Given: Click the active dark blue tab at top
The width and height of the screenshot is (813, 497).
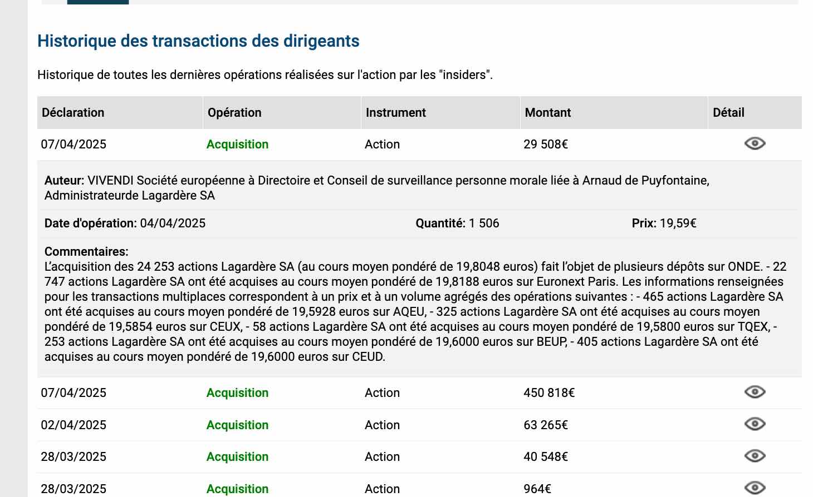Looking at the screenshot, I should (98, 2).
